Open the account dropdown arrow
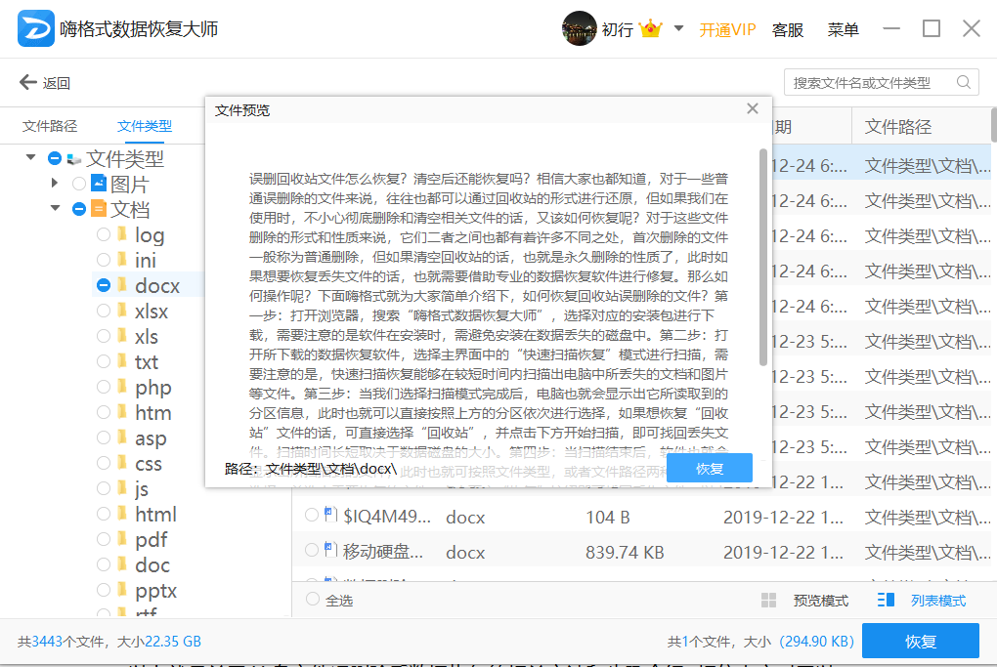This screenshot has height=667, width=997. click(678, 28)
